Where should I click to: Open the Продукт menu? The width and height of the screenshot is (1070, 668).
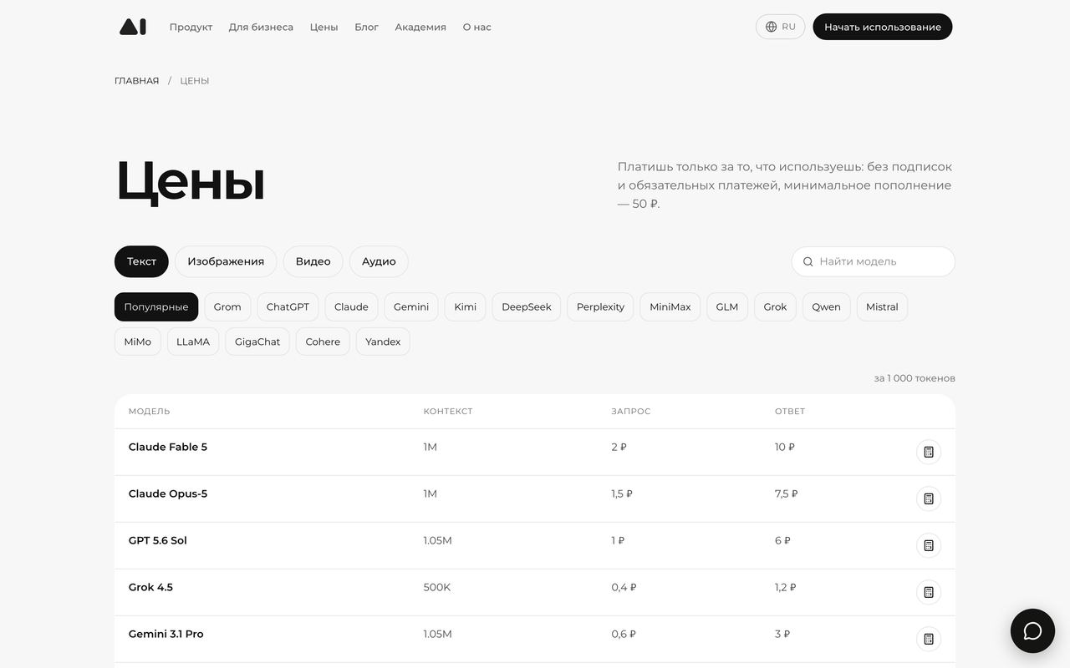point(191,27)
